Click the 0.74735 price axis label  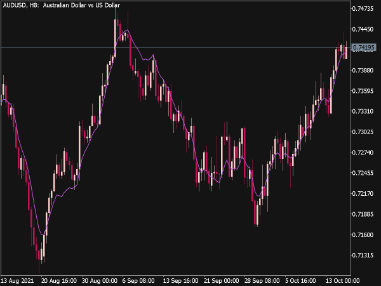[x=363, y=9]
